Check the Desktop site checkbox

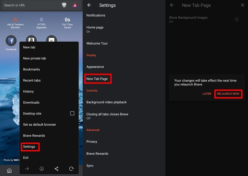coord(72,113)
